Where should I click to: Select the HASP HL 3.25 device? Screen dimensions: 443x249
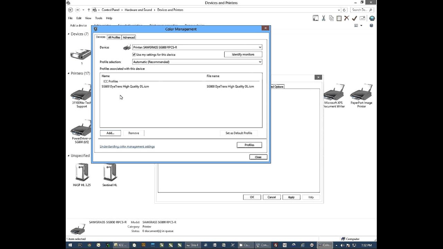click(82, 175)
